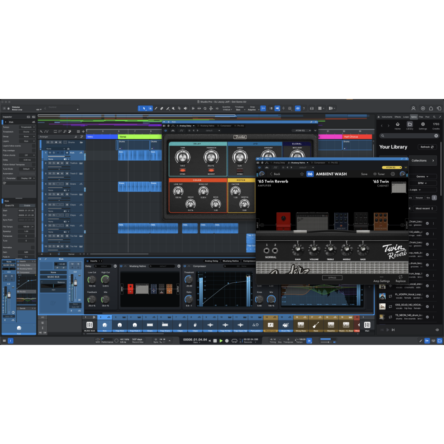Image resolution: width=444 pixels, height=444 pixels.
Task: Open the Tuner in Mustang Native
Action: point(379,174)
